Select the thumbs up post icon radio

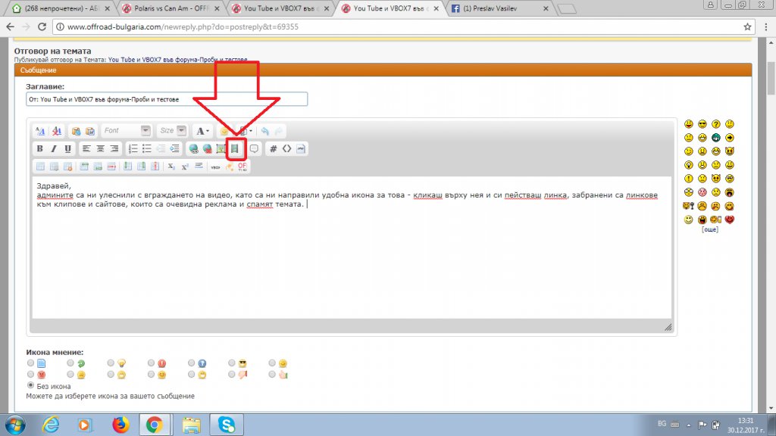272,374
